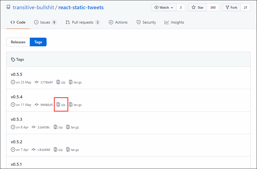Click the date text on 7 Apr
The image size is (257, 169).
[x=22, y=150]
